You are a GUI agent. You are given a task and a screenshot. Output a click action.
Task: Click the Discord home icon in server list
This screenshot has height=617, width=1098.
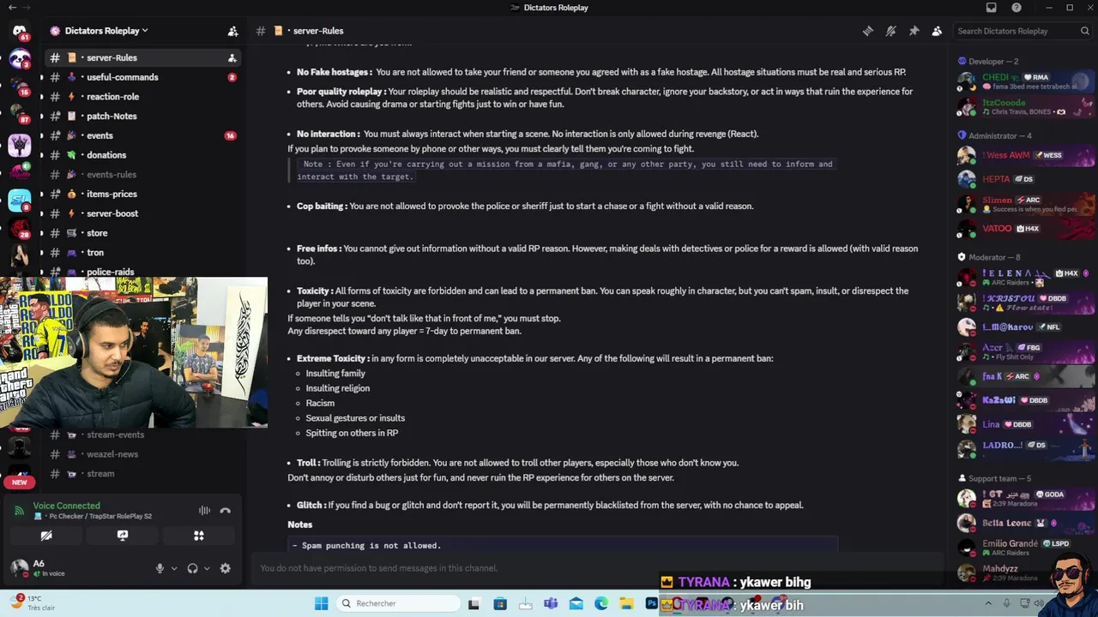[20, 33]
